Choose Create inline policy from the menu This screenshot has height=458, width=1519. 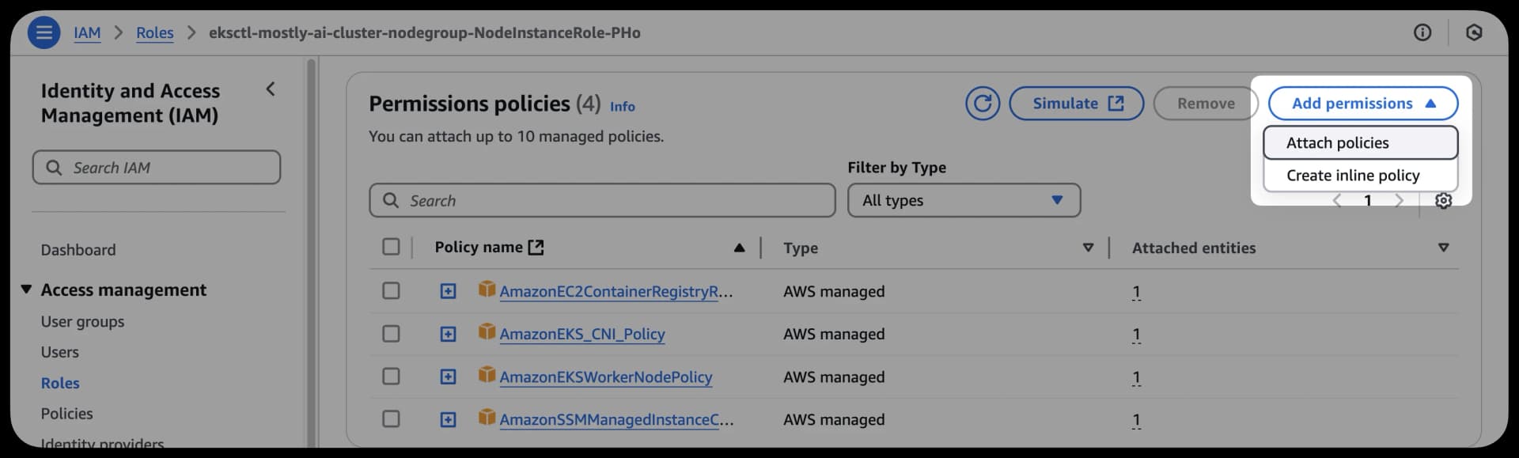click(1360, 176)
